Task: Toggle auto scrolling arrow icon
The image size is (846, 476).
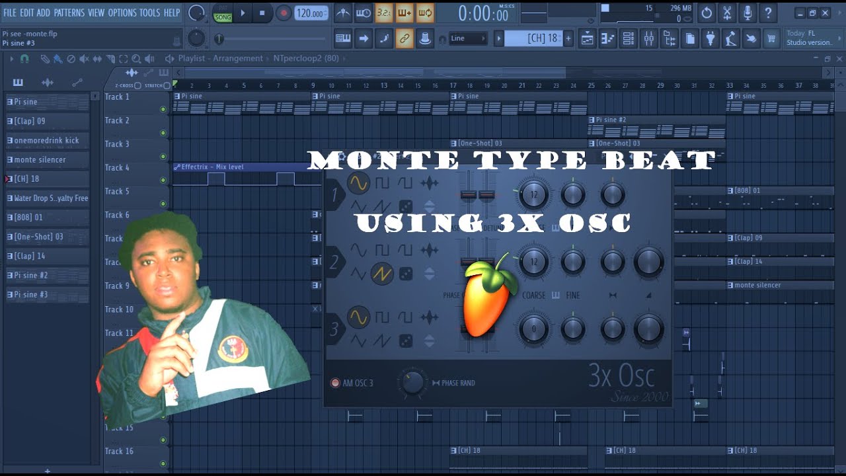Action: click(x=364, y=39)
